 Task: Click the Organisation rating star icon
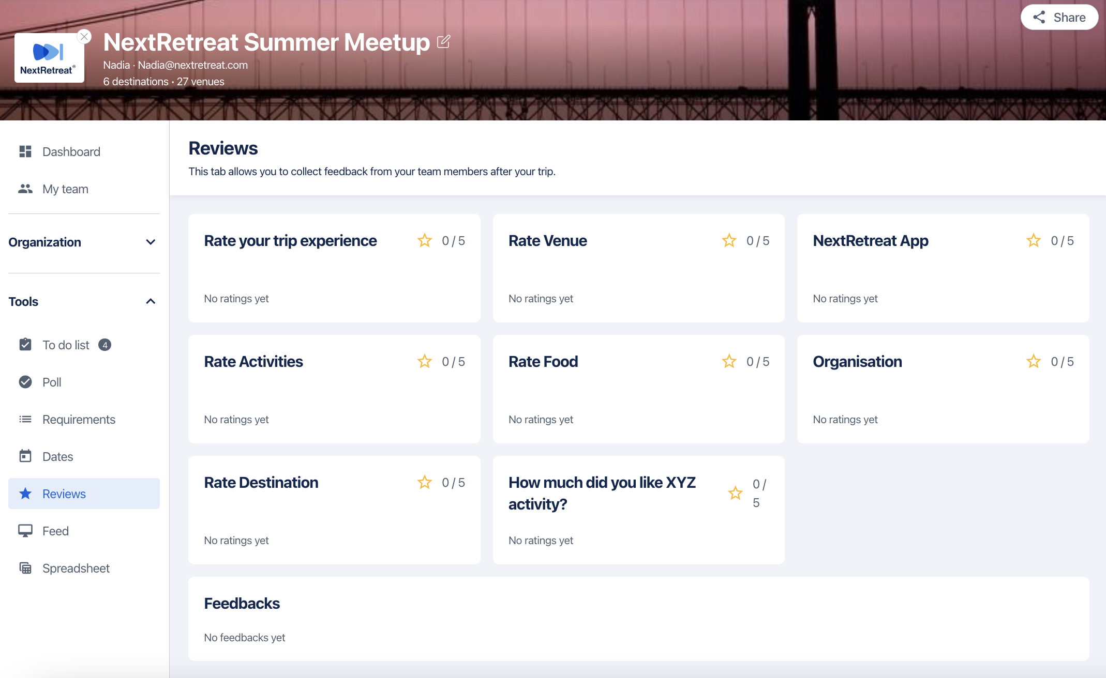point(1034,362)
